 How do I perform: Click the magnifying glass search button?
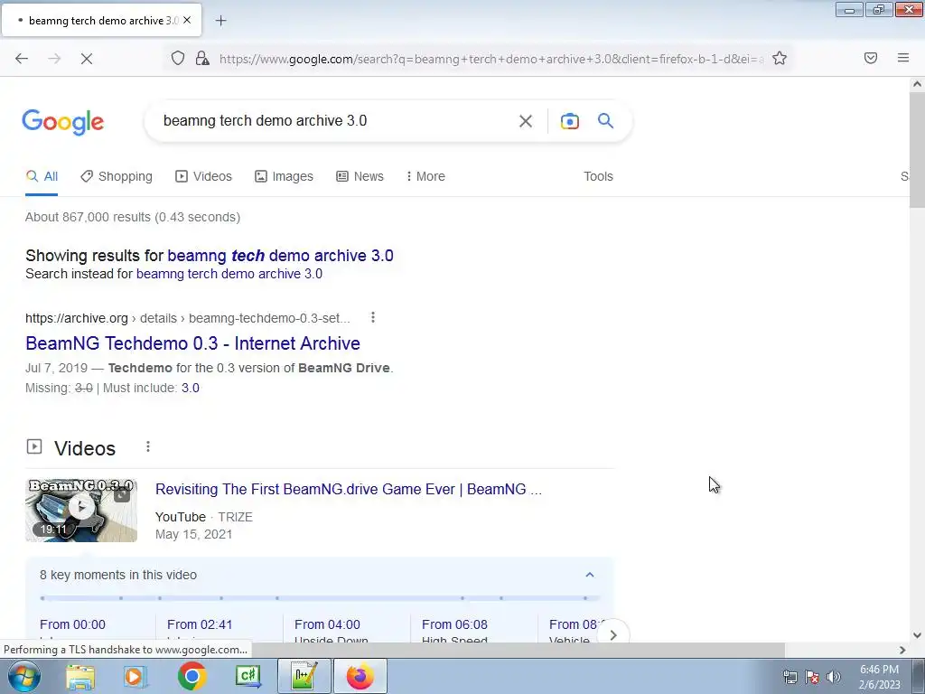(605, 120)
